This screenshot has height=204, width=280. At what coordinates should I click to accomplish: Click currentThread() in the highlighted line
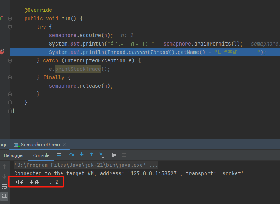[151, 52]
